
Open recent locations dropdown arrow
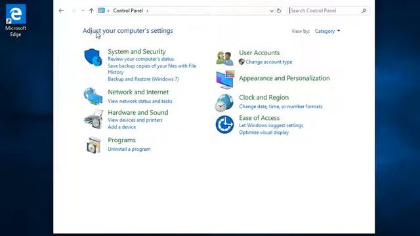click(x=83, y=10)
